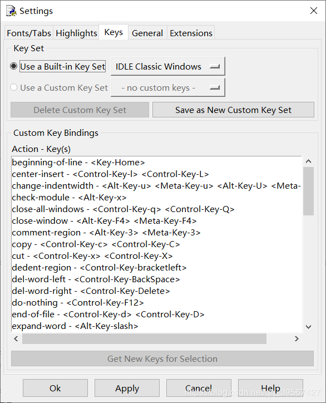The height and width of the screenshot is (403, 326).
Task: Open the IDLE Classic Windows dropdown
Action: [x=168, y=66]
